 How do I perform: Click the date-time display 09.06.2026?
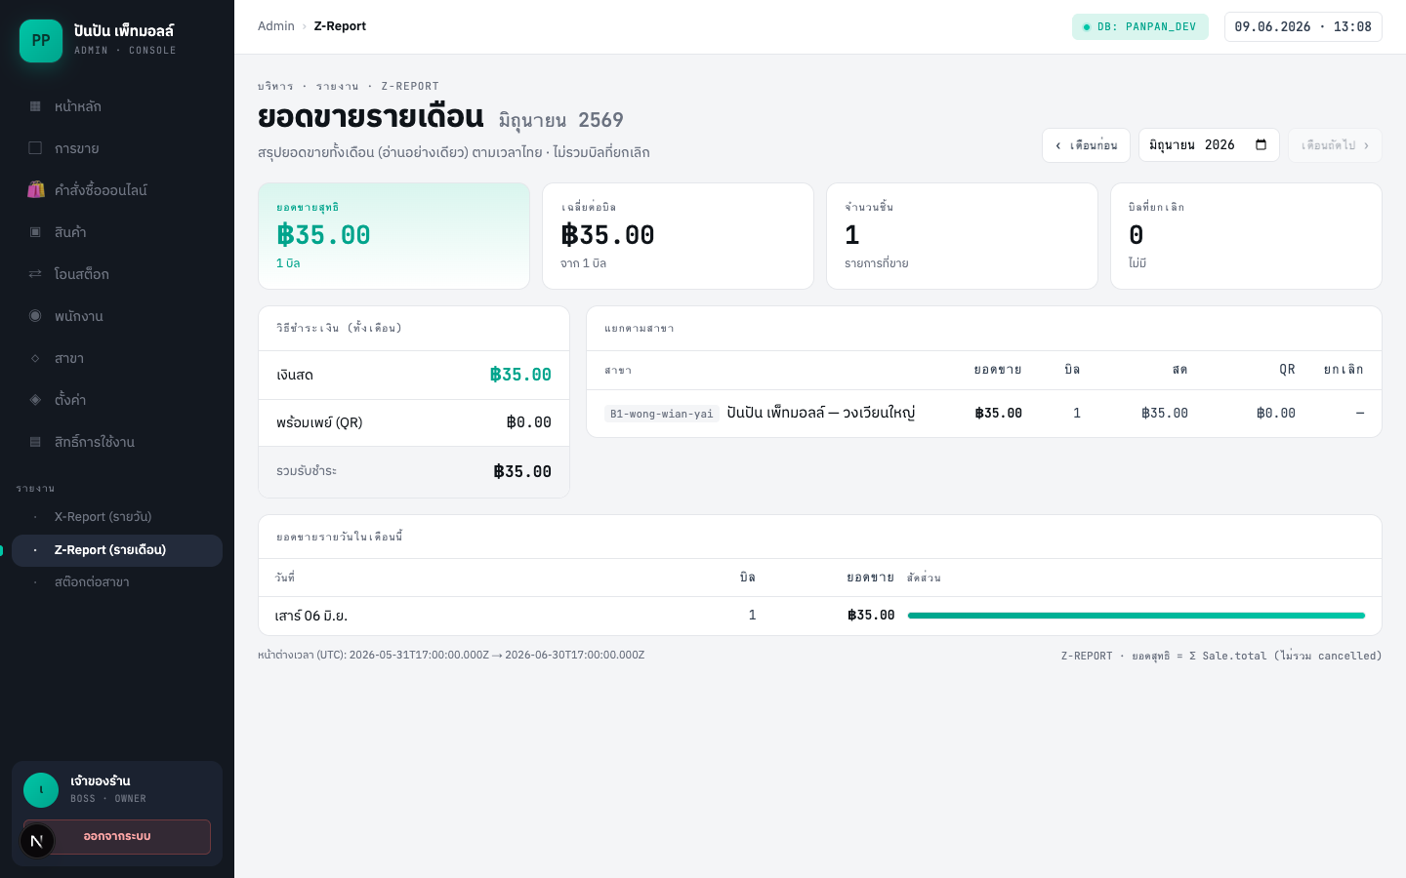(1303, 27)
